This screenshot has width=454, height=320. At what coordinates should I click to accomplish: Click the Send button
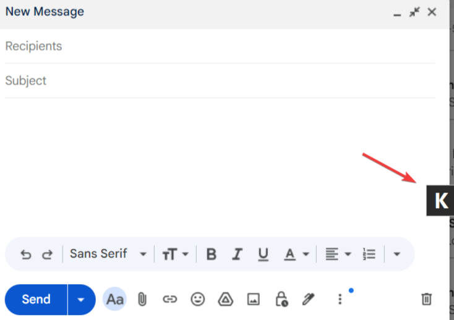coord(36,300)
